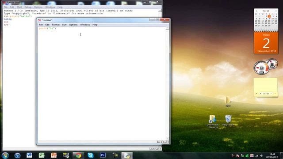Click the Python Shell Ln/Col status indicator
283x159 pixels.
pyautogui.click(x=155, y=149)
